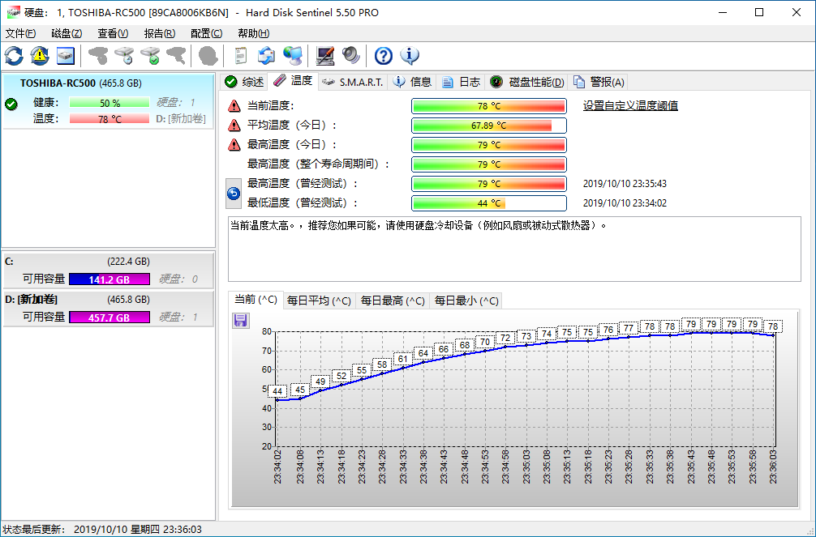The image size is (816, 537).
Task: Open help via blue question mark icon
Action: tap(384, 56)
